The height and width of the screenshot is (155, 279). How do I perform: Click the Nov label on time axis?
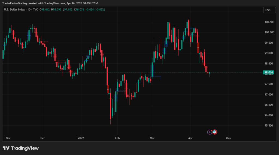pyautogui.click(x=8, y=138)
